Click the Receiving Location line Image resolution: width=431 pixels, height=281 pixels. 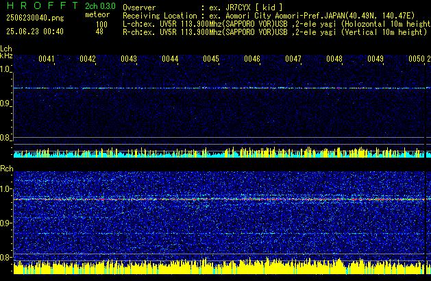(269, 16)
